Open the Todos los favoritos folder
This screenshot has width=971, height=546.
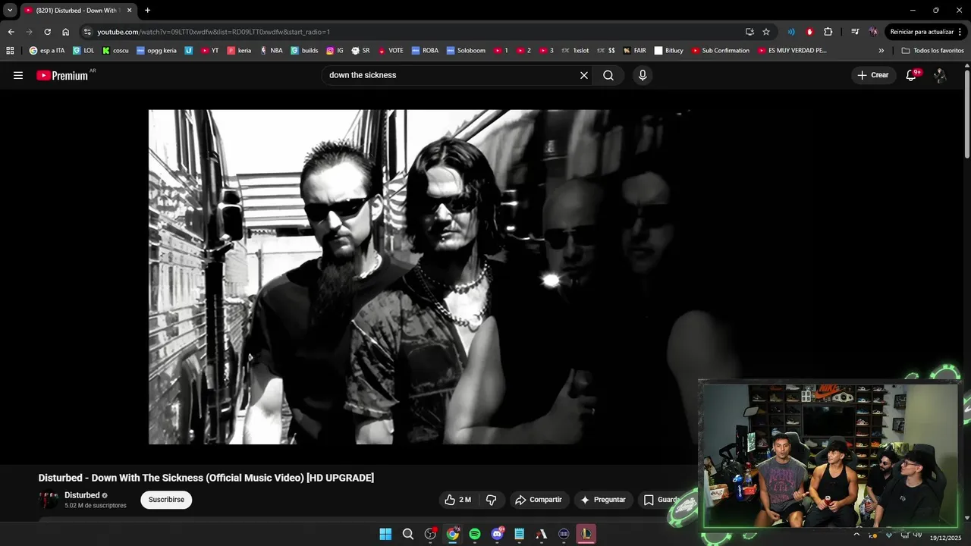[932, 51]
